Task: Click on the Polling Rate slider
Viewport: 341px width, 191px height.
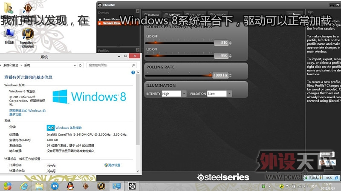Action: 178,75
